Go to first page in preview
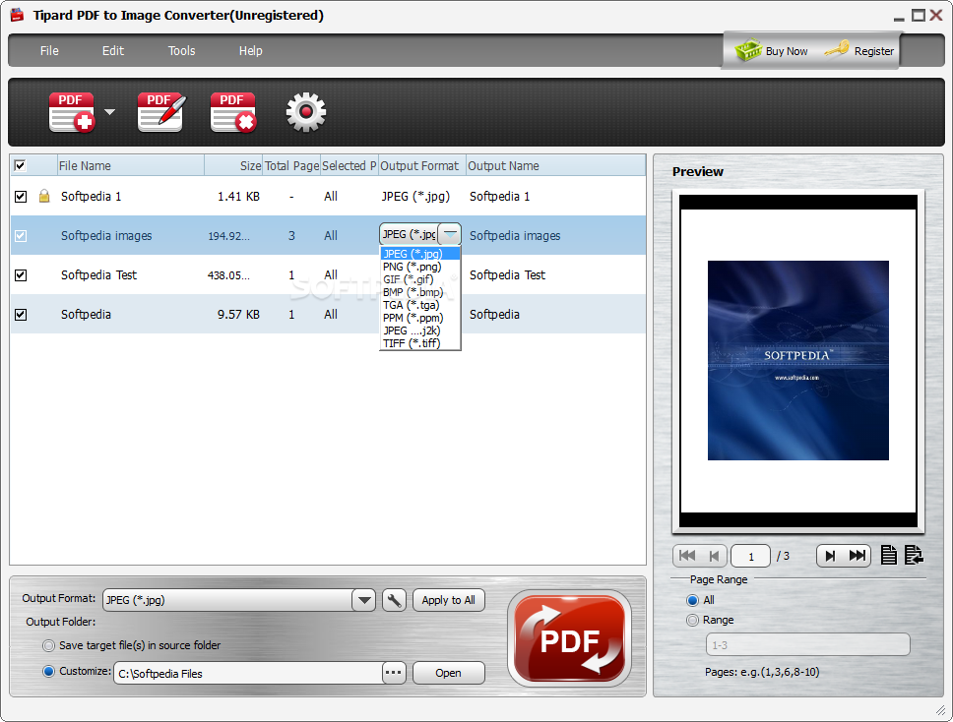This screenshot has width=953, height=722. (x=687, y=555)
